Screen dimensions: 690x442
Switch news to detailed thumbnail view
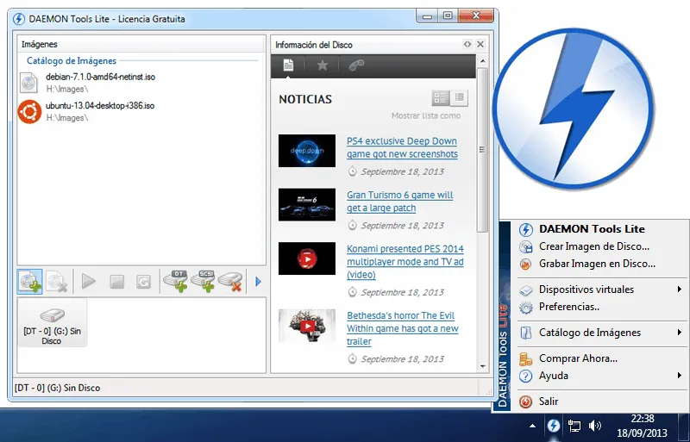point(441,98)
